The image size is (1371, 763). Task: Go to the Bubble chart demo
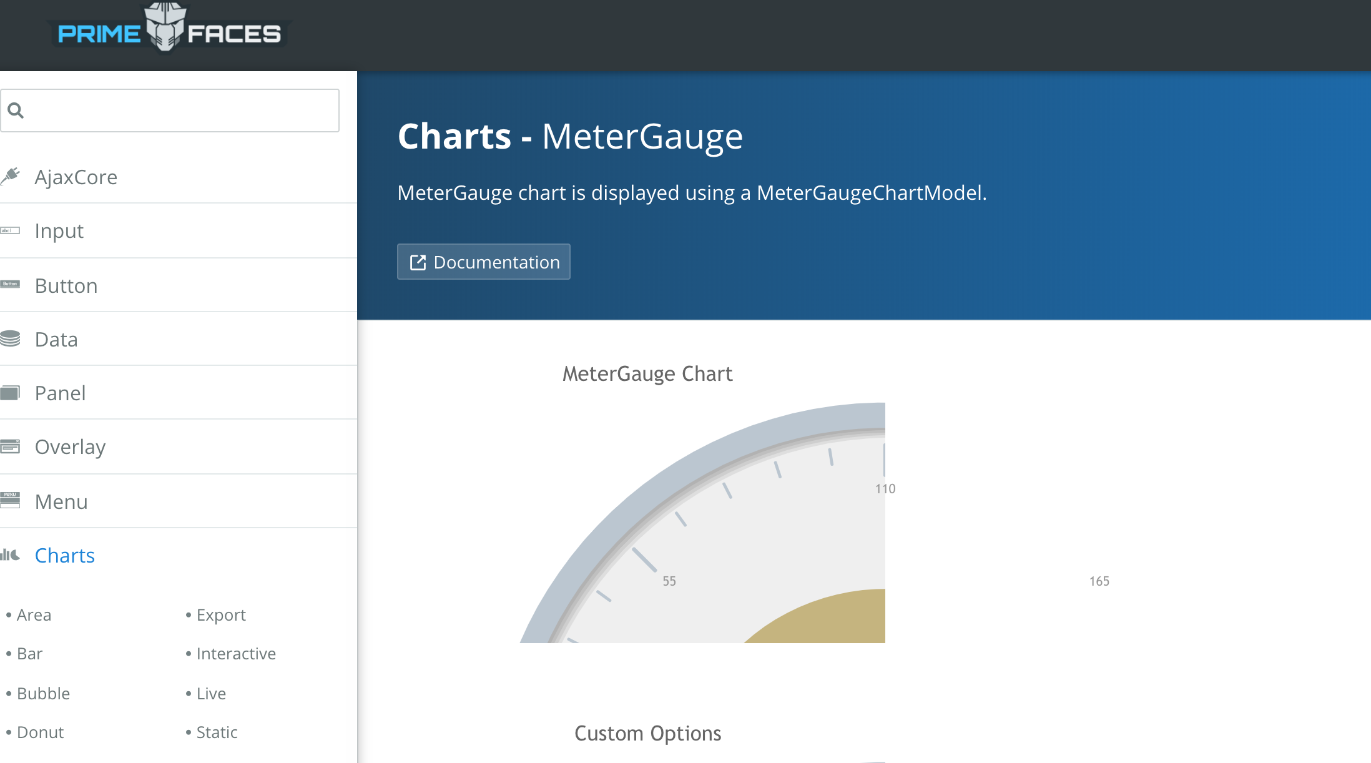pos(43,694)
